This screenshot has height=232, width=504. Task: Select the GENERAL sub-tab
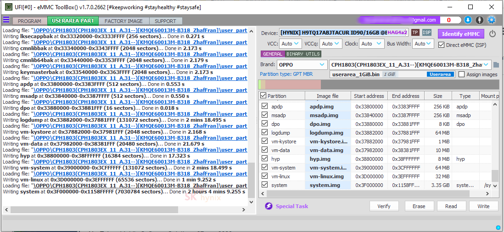pyautogui.click(x=273, y=54)
